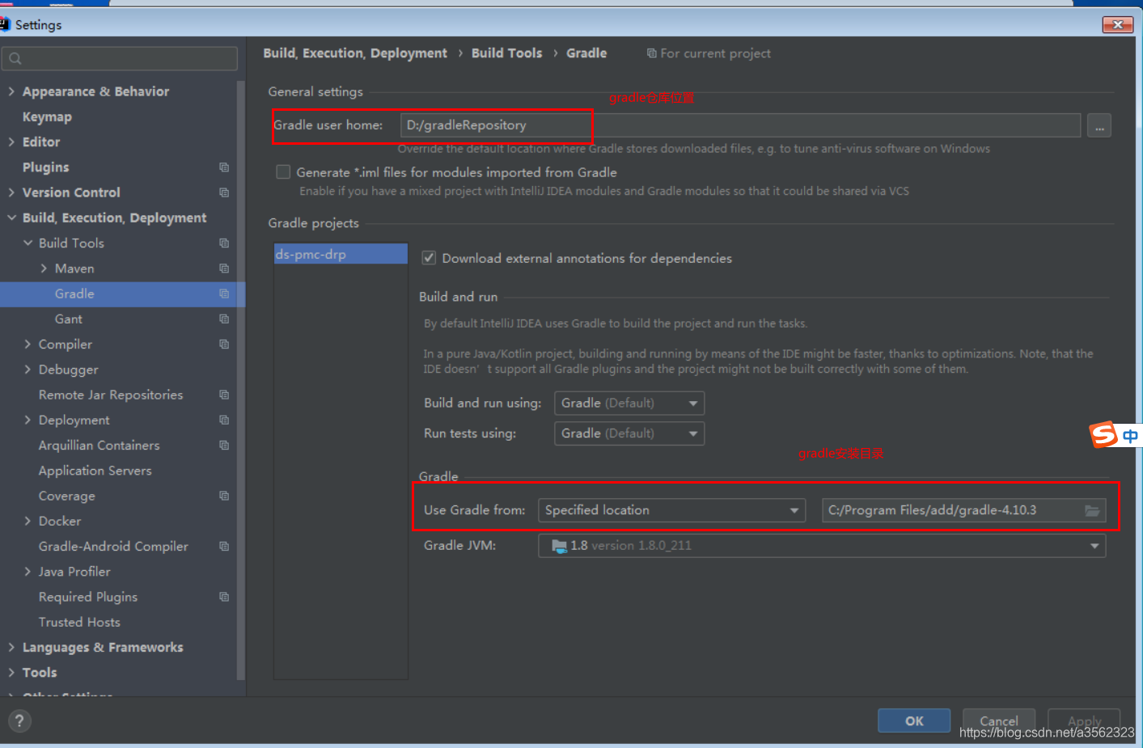This screenshot has height=748, width=1143.
Task: Expand Languages & Frameworks node
Action: click(x=11, y=648)
